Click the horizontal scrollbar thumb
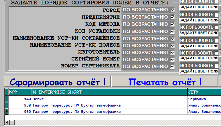Viewport: 221px width, 127px height. 12,123
